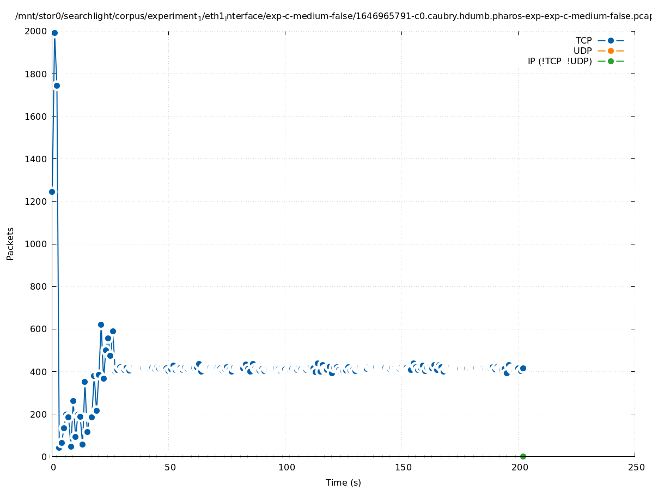Image resolution: width=652 pixels, height=490 pixels.
Task: Click the Time (s) x-axis label
Action: (x=343, y=482)
